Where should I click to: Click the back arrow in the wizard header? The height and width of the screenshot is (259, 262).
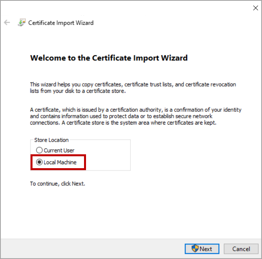point(7,23)
